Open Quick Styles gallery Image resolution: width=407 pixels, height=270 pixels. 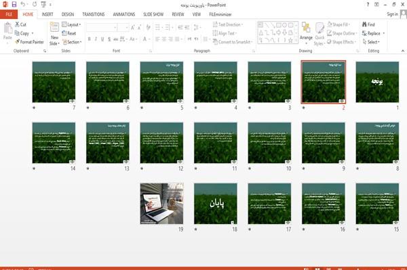[319, 34]
